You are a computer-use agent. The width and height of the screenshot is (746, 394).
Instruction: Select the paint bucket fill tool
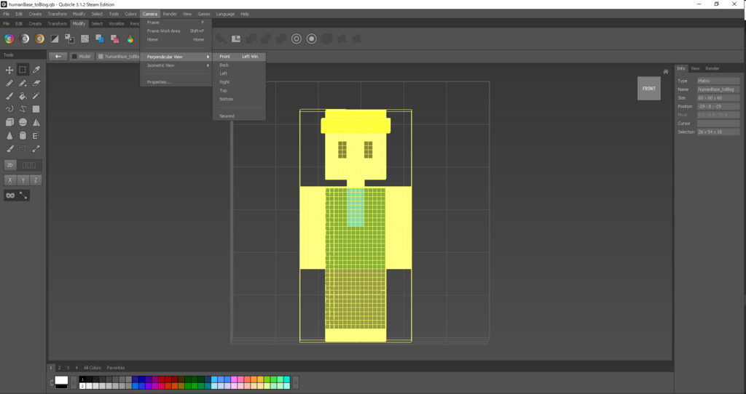(x=23, y=96)
